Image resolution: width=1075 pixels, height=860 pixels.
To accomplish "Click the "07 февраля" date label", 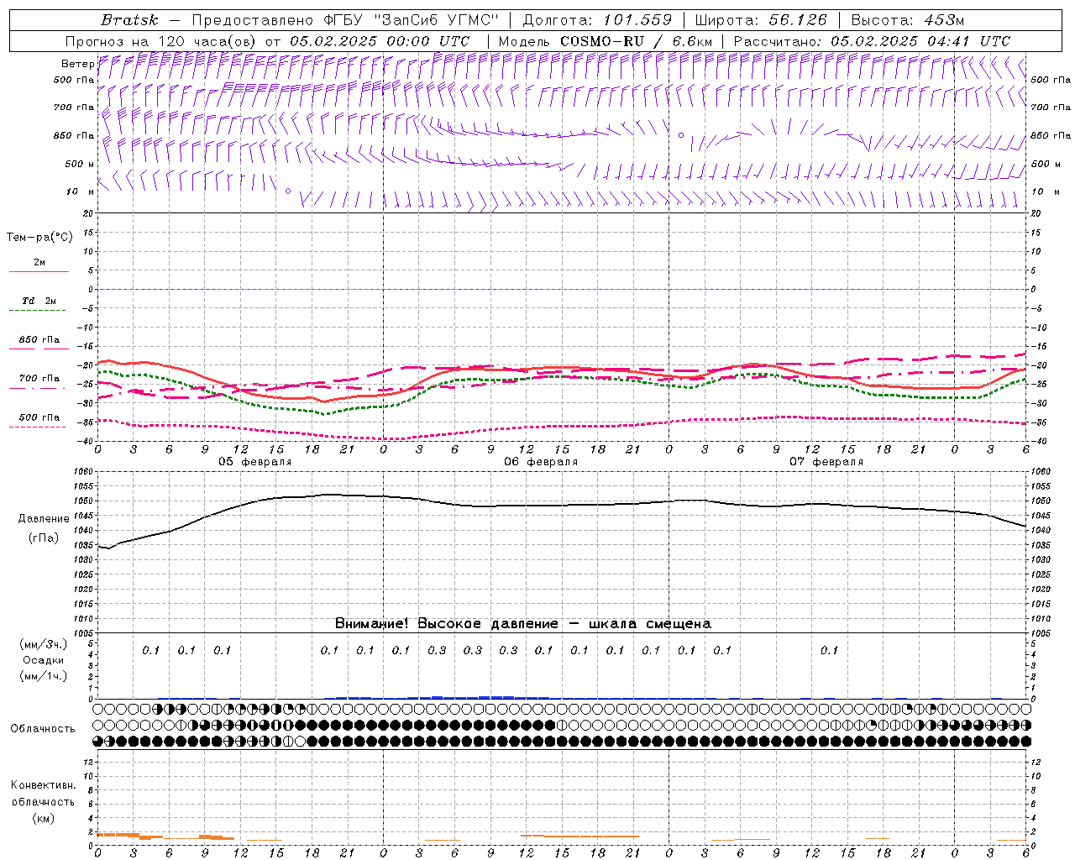I will (x=826, y=462).
